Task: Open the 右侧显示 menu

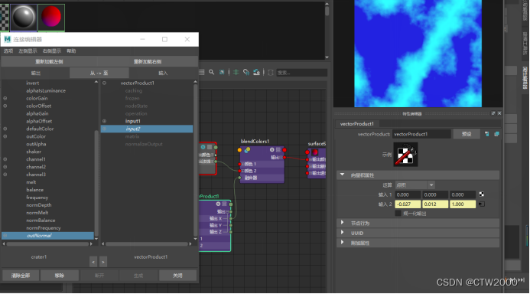Action: coord(52,51)
